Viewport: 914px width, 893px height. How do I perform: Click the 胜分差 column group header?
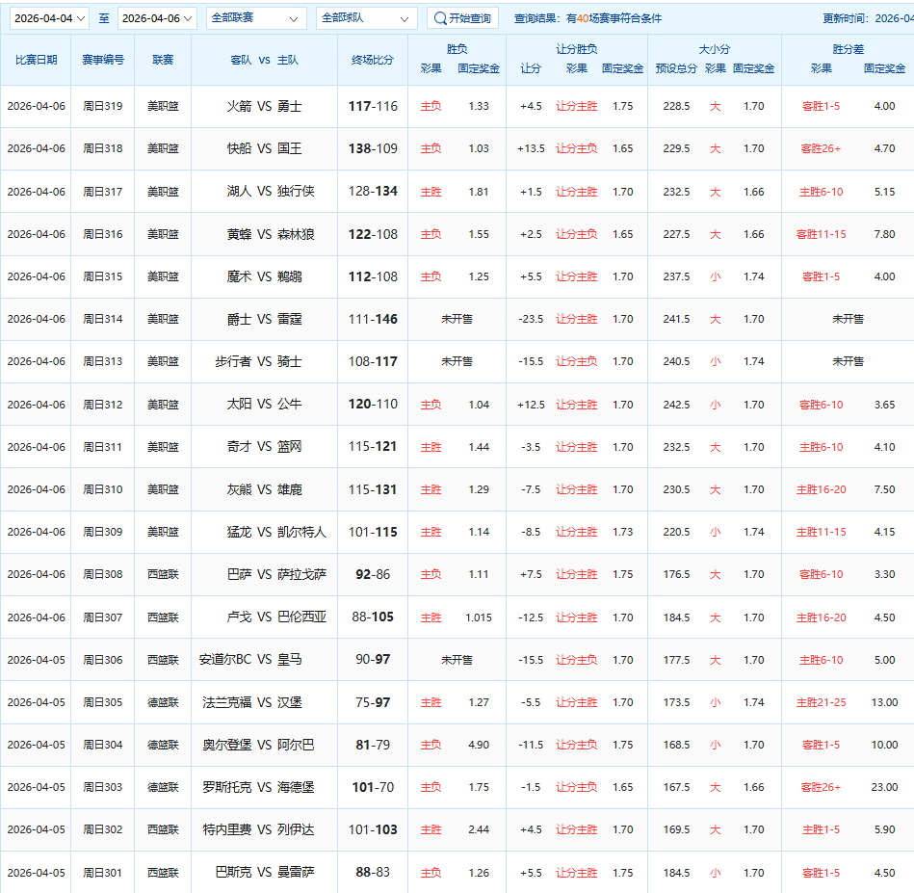(848, 48)
